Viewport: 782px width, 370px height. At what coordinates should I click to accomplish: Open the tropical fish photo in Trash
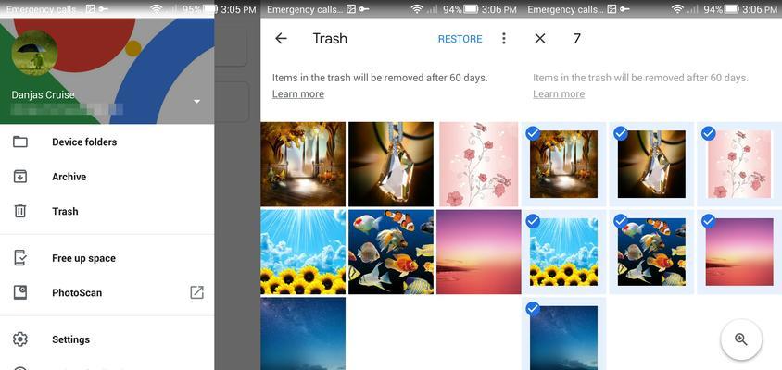pos(391,252)
